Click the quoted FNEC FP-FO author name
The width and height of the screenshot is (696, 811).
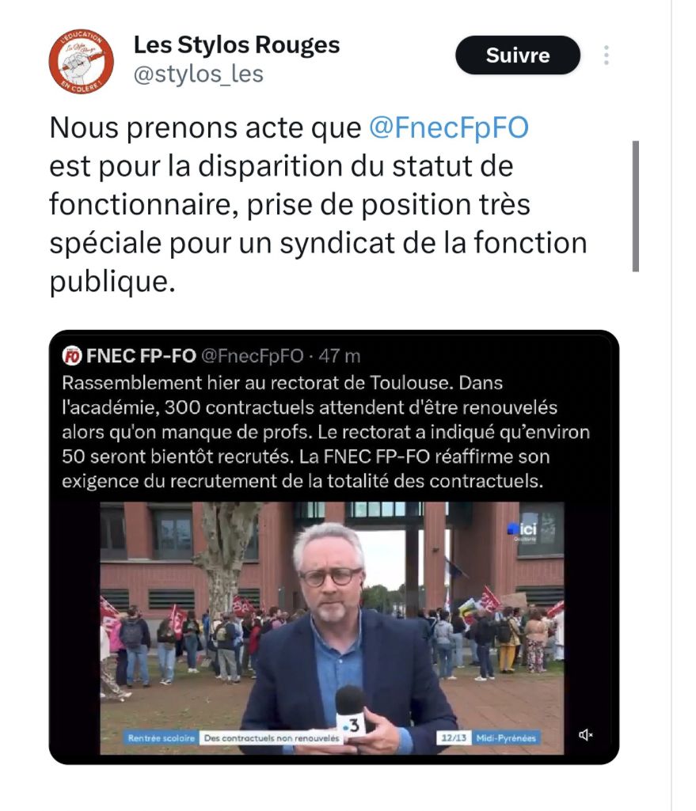141,356
